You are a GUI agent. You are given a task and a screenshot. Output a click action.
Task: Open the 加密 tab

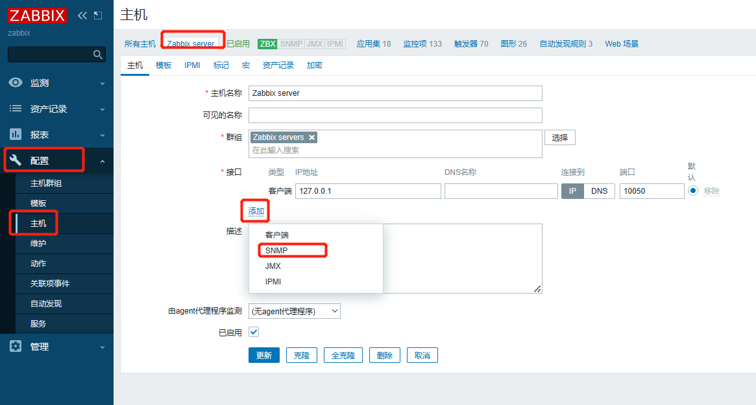point(314,65)
